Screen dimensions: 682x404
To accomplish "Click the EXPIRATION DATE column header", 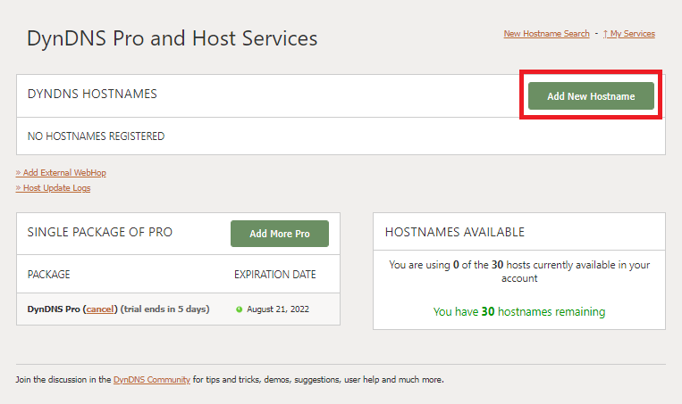I will point(275,275).
